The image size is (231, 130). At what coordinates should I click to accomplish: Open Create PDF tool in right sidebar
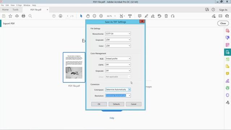(227, 31)
